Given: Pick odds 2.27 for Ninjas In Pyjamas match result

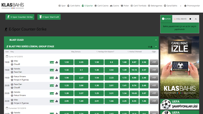Looking at the screenshot, I should click(x=81, y=78).
